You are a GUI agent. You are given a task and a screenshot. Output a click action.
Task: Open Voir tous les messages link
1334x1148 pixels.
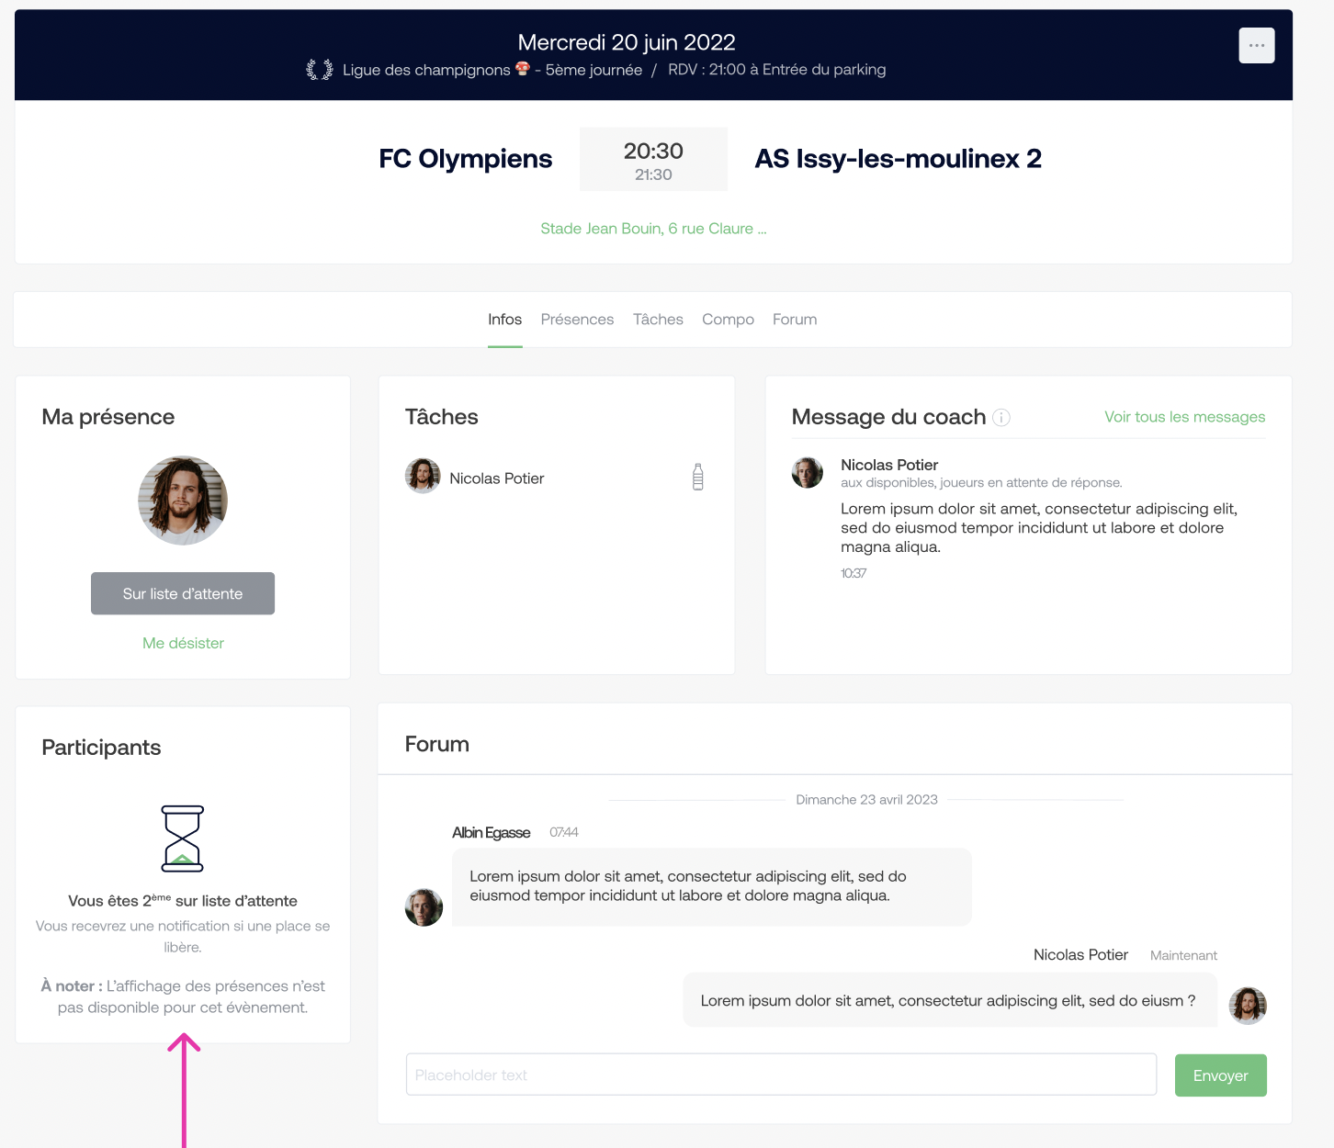(x=1184, y=417)
